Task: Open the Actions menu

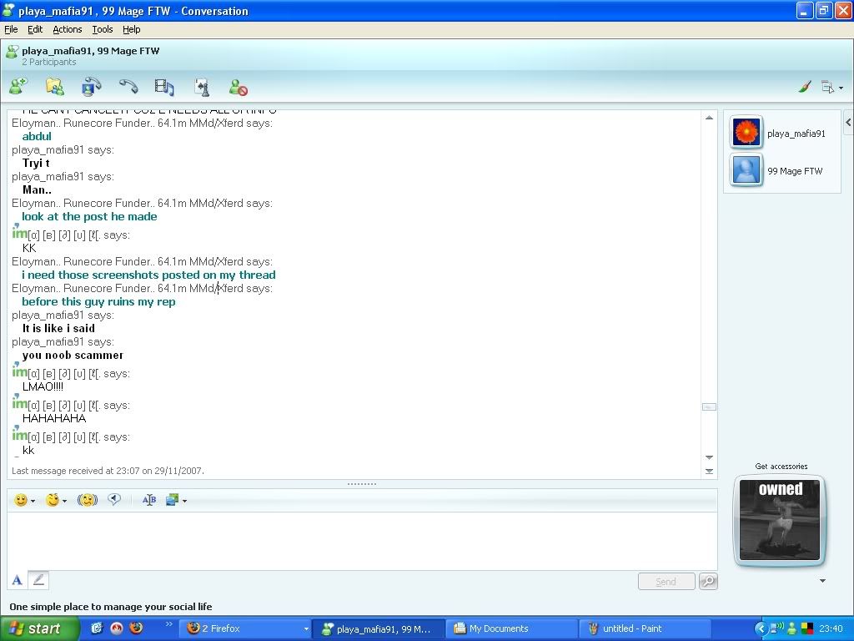Action: point(67,29)
